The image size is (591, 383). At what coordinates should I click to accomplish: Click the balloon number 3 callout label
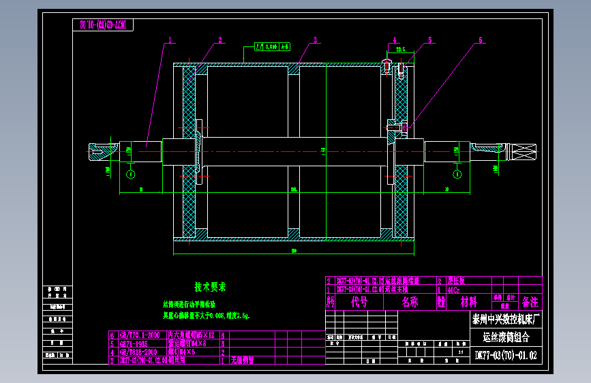click(x=316, y=40)
